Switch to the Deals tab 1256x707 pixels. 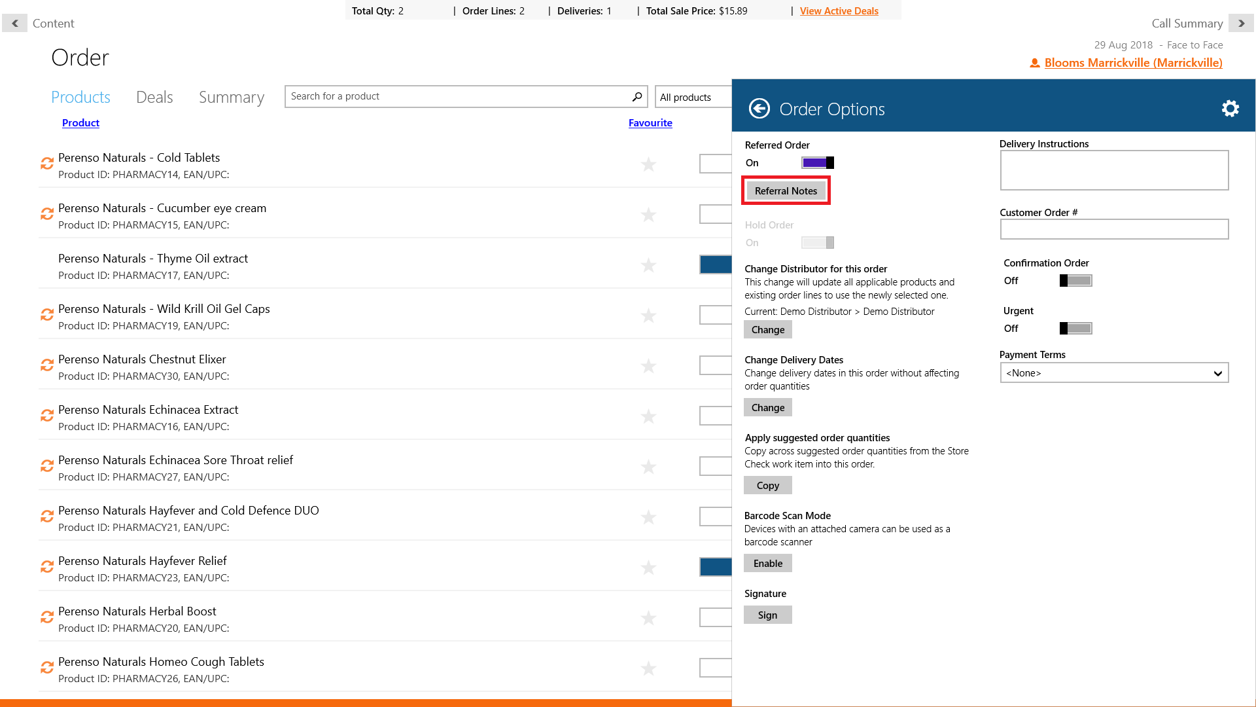pos(154,98)
